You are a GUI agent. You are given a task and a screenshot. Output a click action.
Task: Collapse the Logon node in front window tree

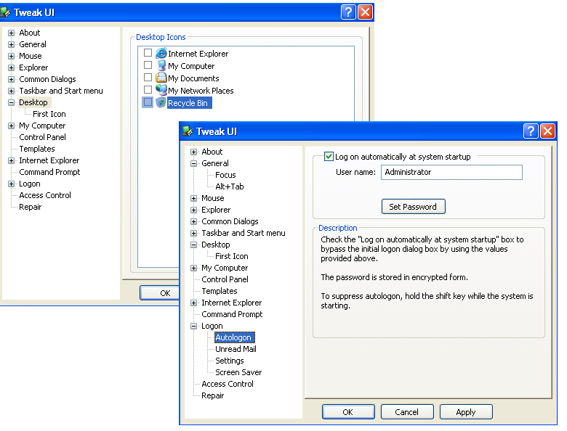[194, 326]
